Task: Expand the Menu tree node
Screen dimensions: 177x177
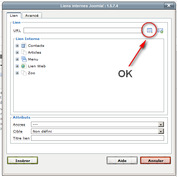Action: point(17,59)
